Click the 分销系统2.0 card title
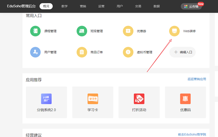 click(46, 110)
